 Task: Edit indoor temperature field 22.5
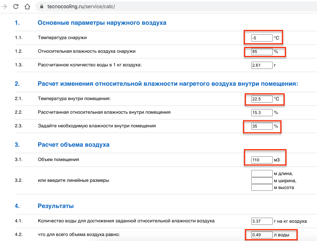[262, 99]
